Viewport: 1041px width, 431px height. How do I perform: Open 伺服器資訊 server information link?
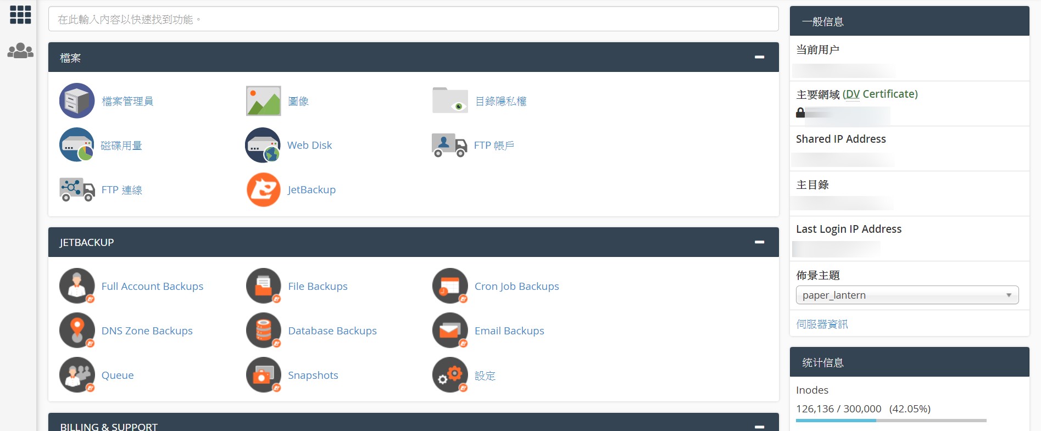pos(822,324)
